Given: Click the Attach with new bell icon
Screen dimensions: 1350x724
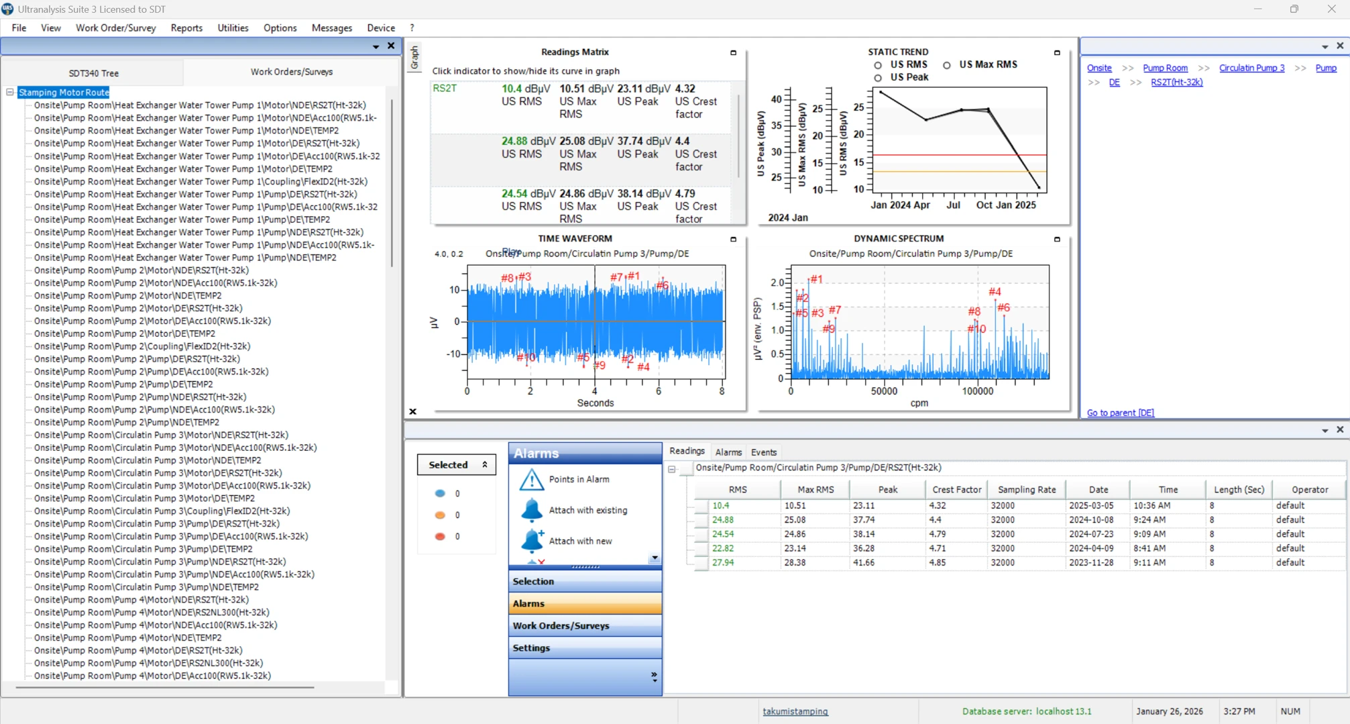Looking at the screenshot, I should [x=531, y=540].
